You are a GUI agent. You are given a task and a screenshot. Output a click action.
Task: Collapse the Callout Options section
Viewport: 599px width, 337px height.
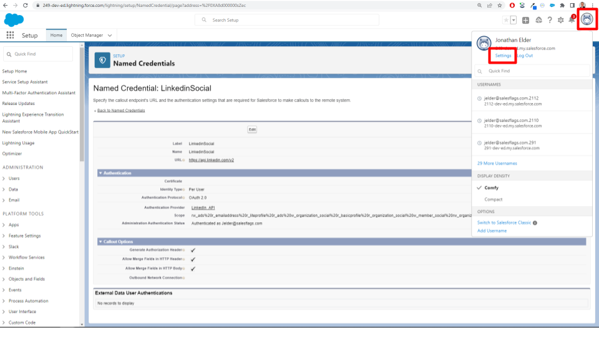click(100, 242)
